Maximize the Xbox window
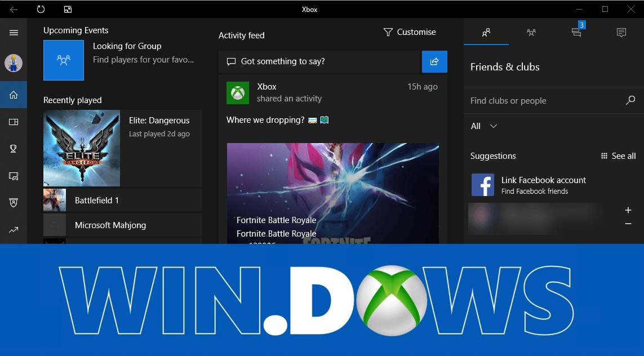644x356 pixels. 605,9
